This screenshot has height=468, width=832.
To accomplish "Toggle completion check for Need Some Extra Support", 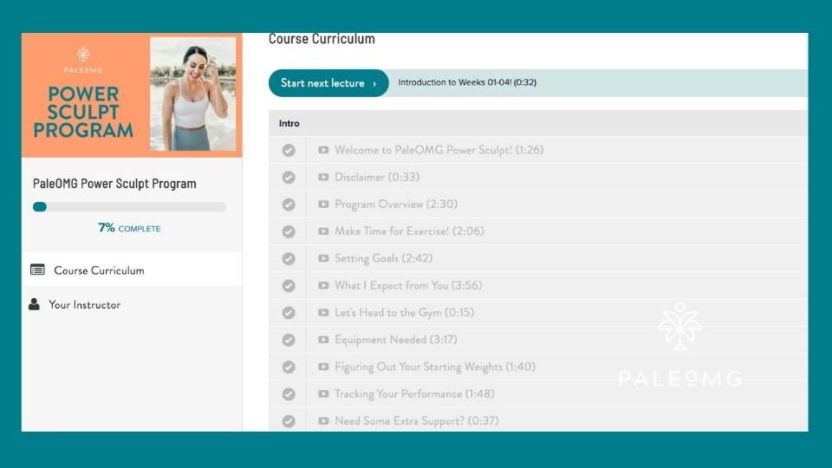I will point(289,421).
